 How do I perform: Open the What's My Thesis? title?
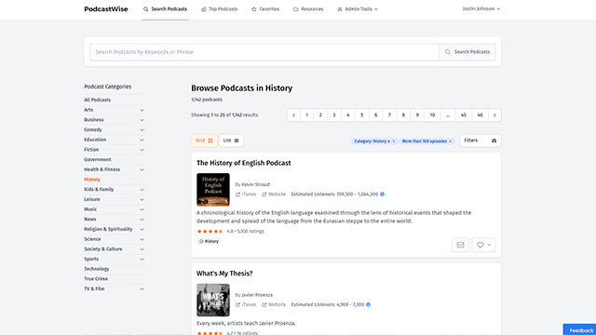pyautogui.click(x=224, y=274)
